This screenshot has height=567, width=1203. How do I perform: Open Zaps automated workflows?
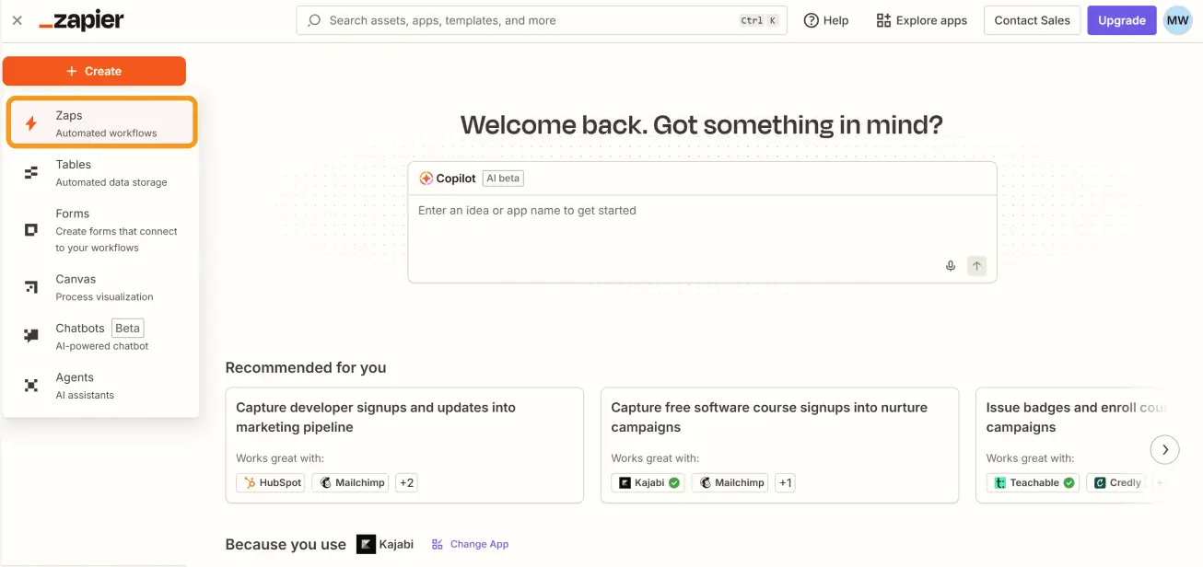coord(101,123)
